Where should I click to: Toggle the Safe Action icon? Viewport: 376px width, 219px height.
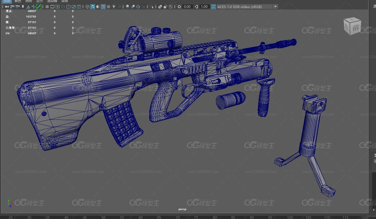74,6
